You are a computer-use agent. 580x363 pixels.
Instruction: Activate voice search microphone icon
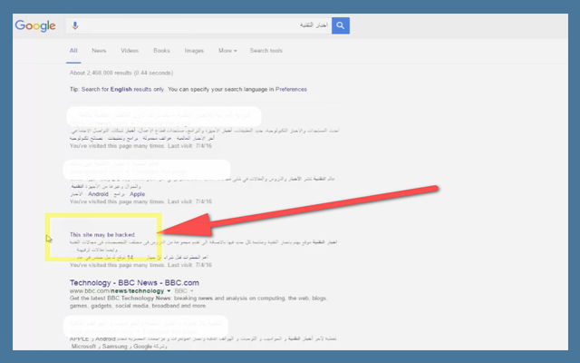[75, 25]
